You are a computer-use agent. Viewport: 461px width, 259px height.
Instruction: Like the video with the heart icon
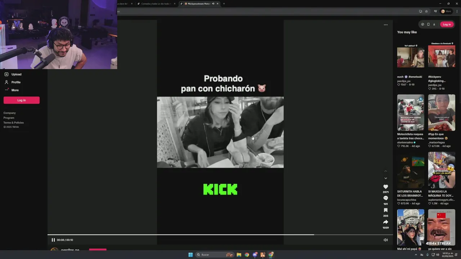coord(385,187)
